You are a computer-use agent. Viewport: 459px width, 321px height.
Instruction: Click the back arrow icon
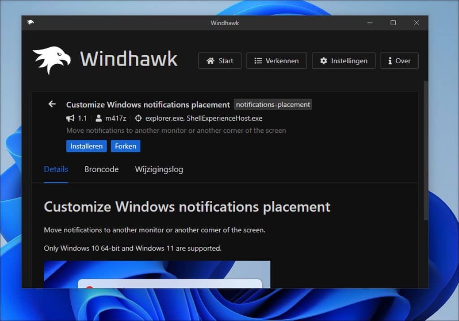pos(52,104)
